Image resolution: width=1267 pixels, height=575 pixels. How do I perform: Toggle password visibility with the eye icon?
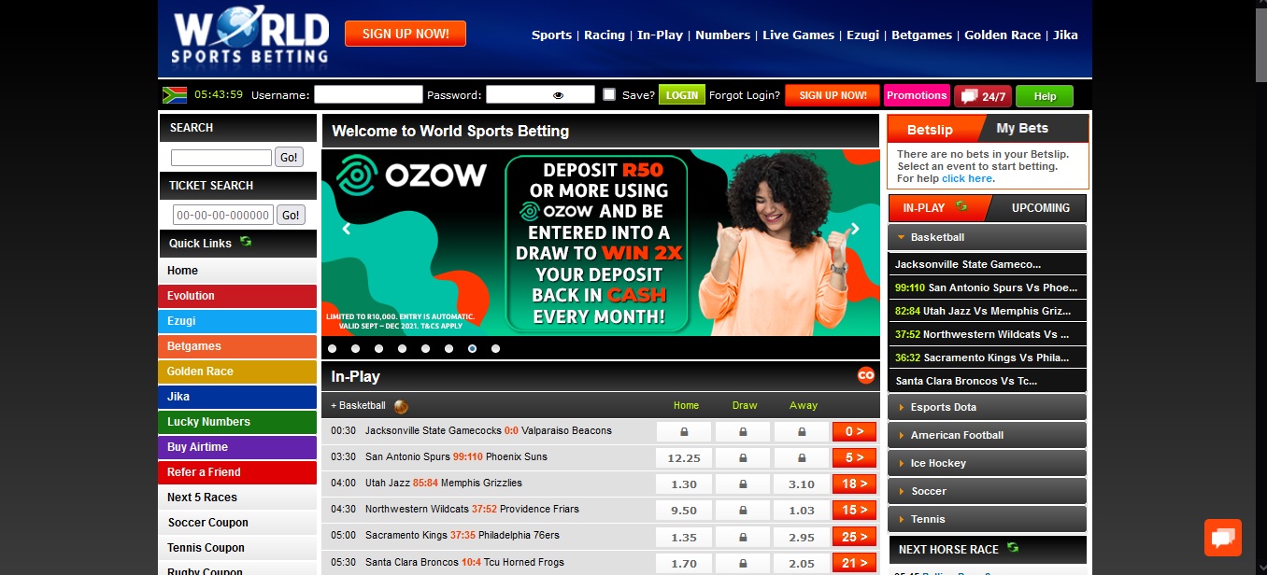click(x=559, y=95)
